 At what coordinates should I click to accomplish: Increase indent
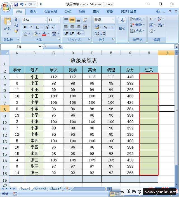coord(72,33)
